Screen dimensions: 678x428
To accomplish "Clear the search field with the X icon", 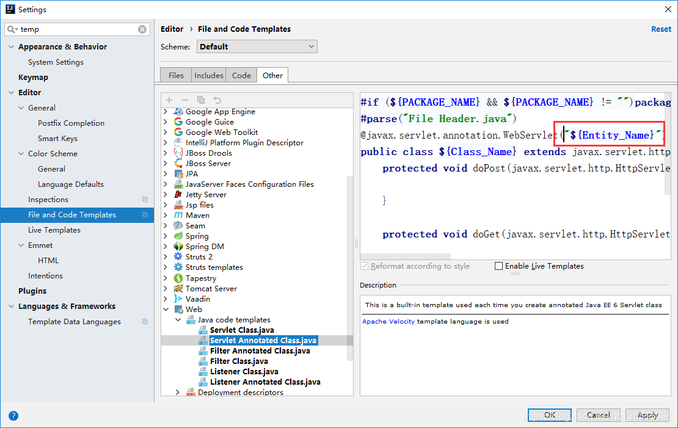I will click(142, 29).
